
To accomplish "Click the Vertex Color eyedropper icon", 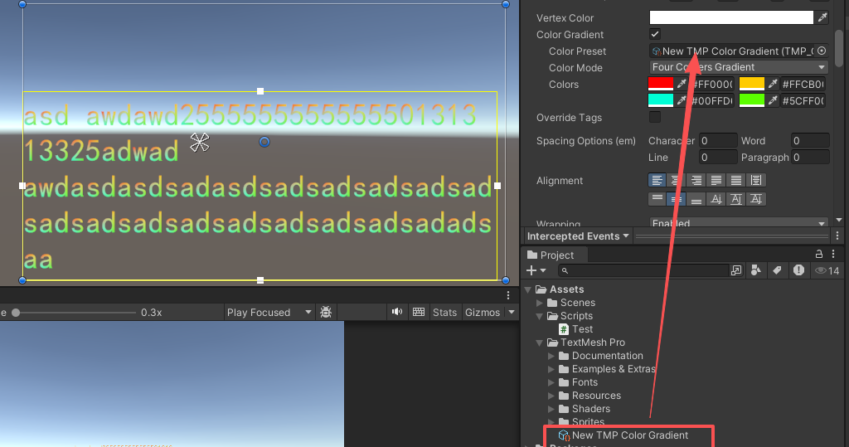I will pyautogui.click(x=822, y=17).
